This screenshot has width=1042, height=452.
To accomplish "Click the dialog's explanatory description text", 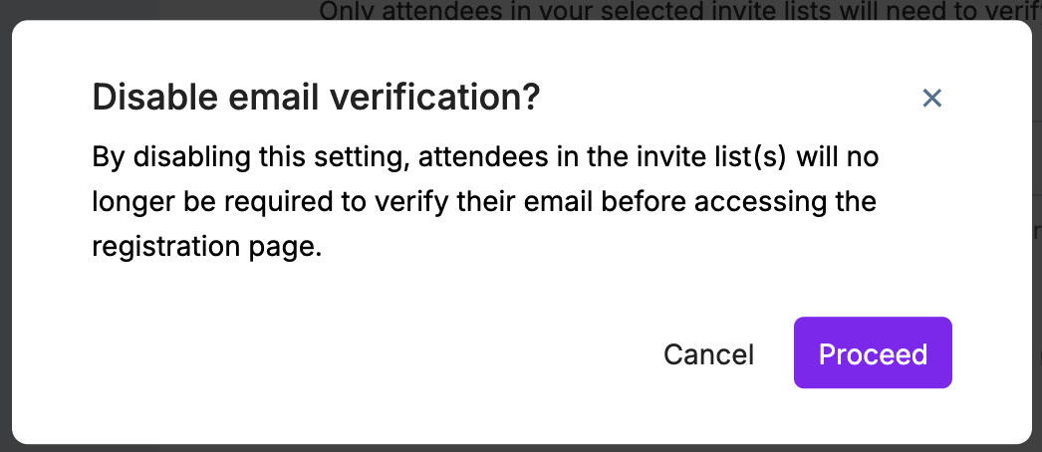I will pos(485,202).
